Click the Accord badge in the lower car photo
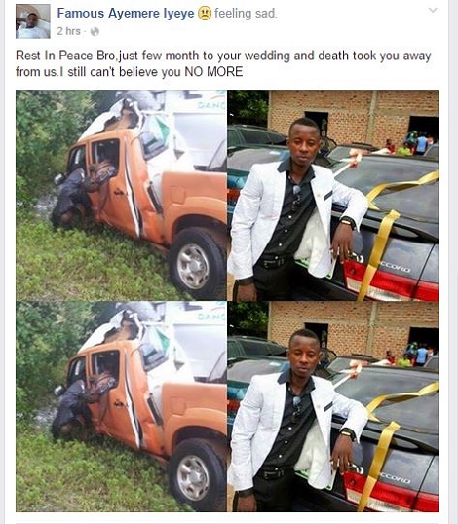458x524 pixels. 395,479
